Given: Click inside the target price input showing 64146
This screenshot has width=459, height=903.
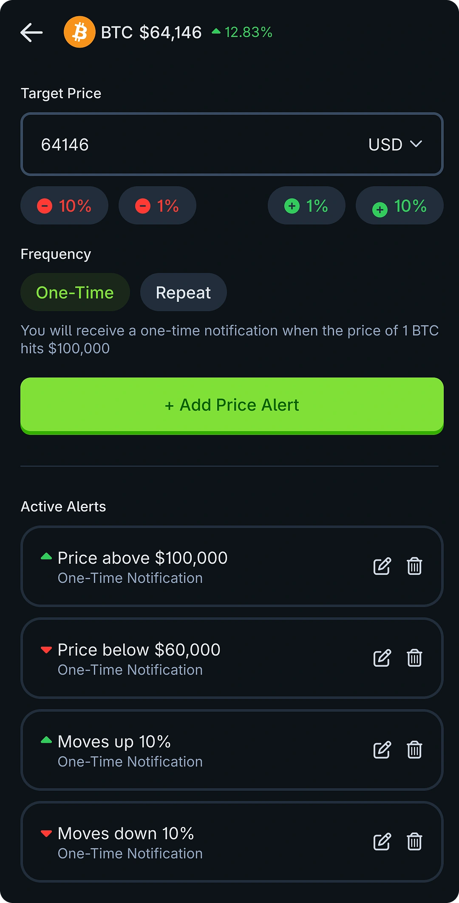Looking at the screenshot, I should tap(170, 145).
